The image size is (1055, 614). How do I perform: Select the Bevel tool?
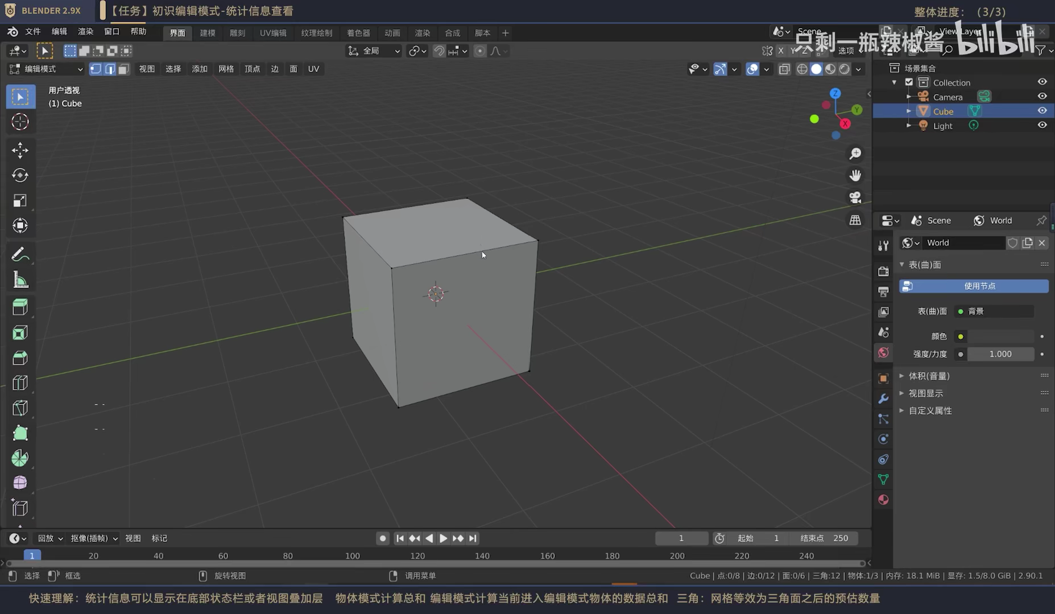(x=20, y=358)
